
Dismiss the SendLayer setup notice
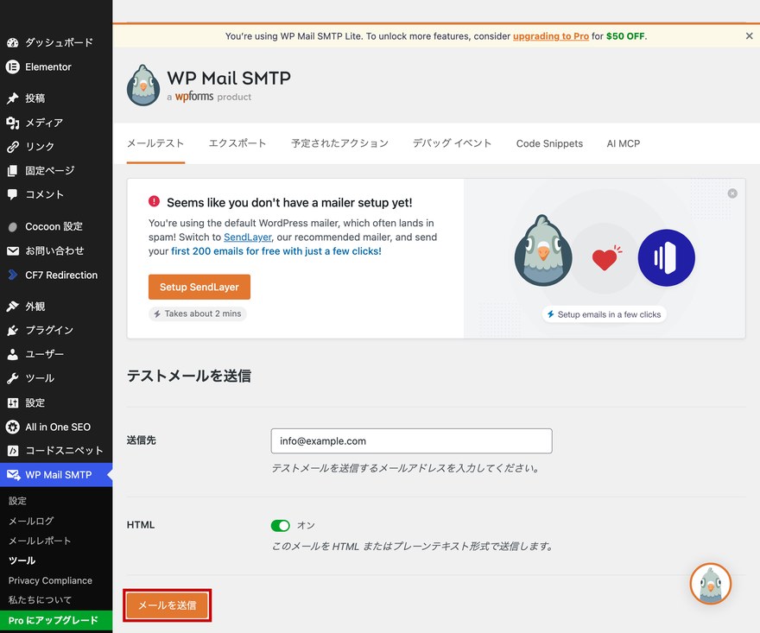point(732,193)
